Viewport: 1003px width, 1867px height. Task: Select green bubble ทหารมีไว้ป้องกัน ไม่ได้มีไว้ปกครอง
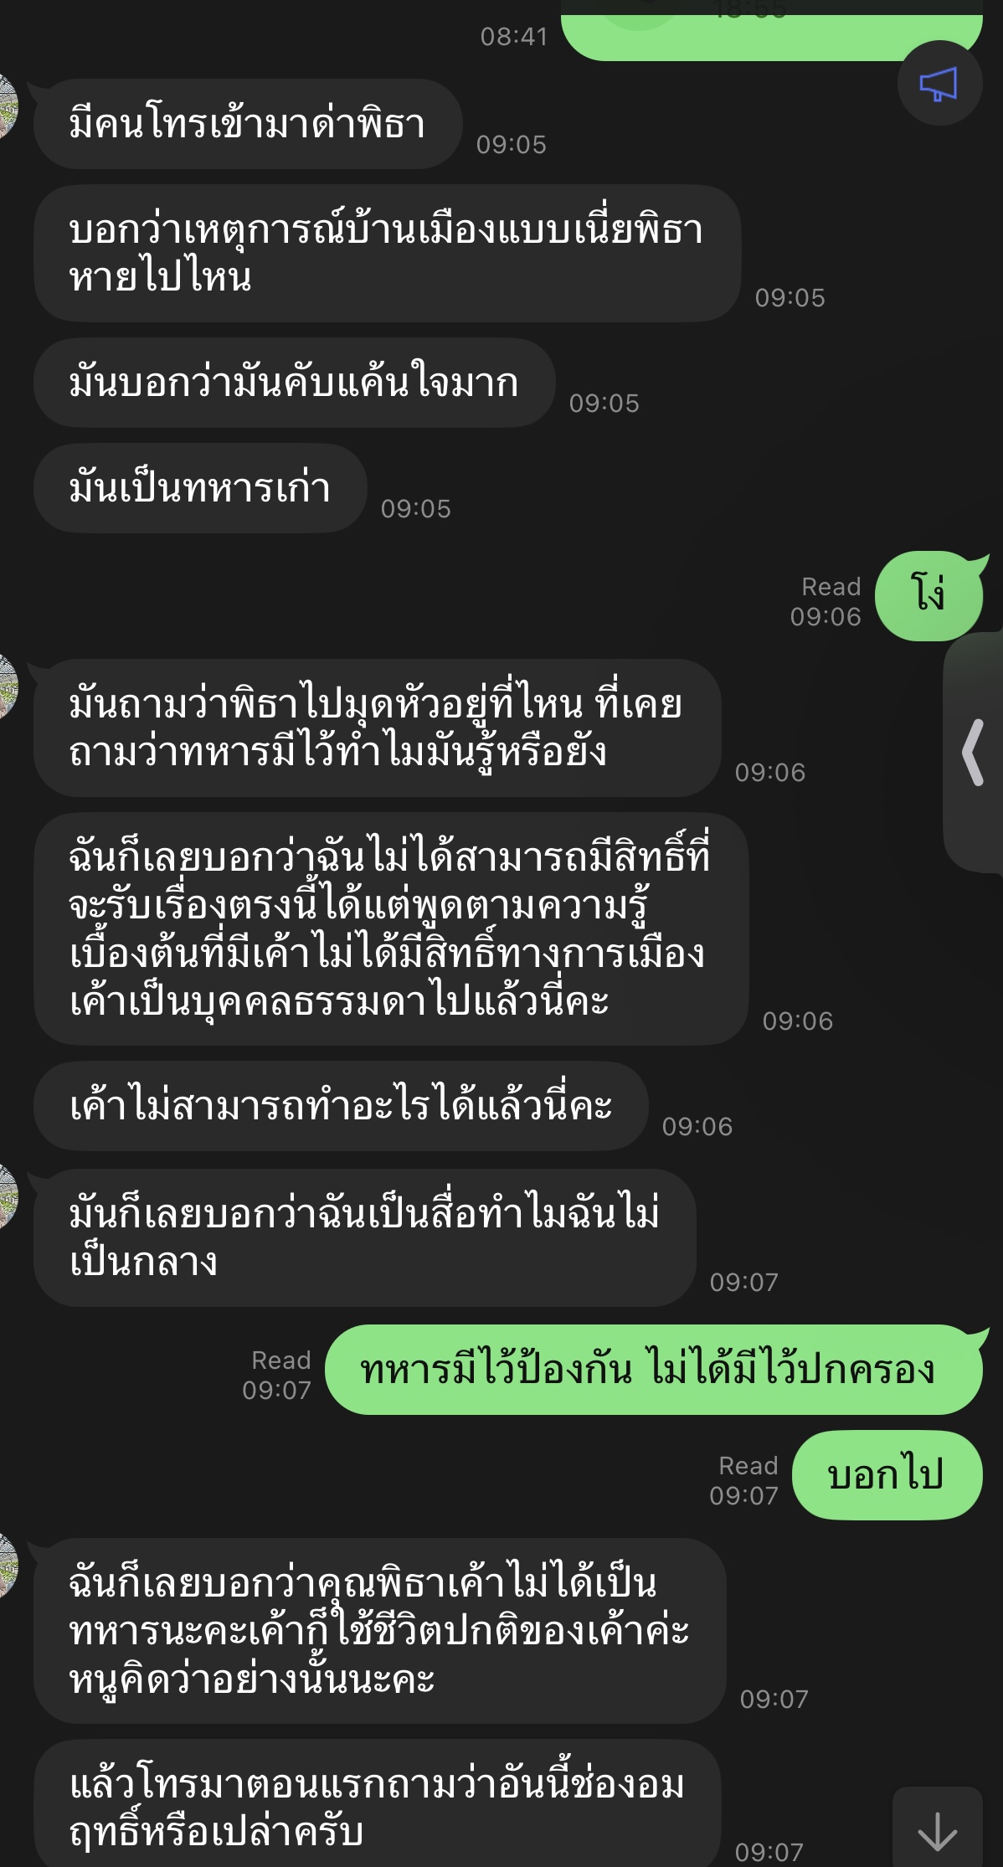[653, 1370]
